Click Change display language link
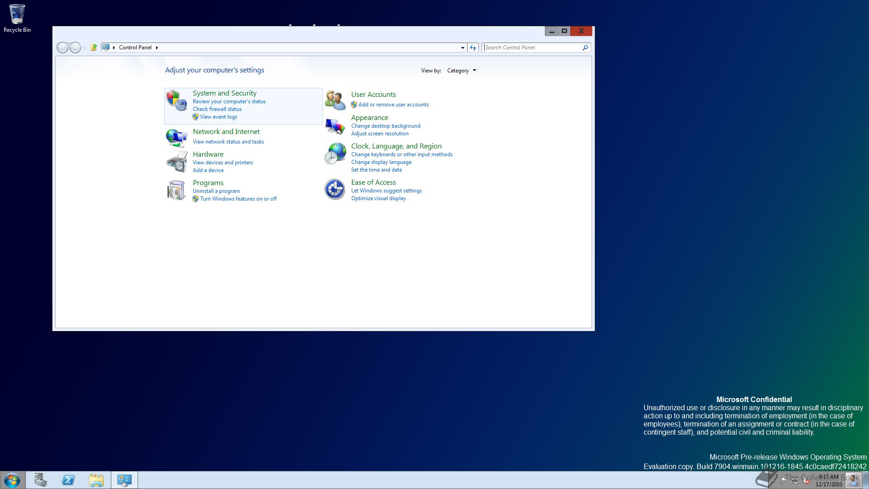 [382, 162]
